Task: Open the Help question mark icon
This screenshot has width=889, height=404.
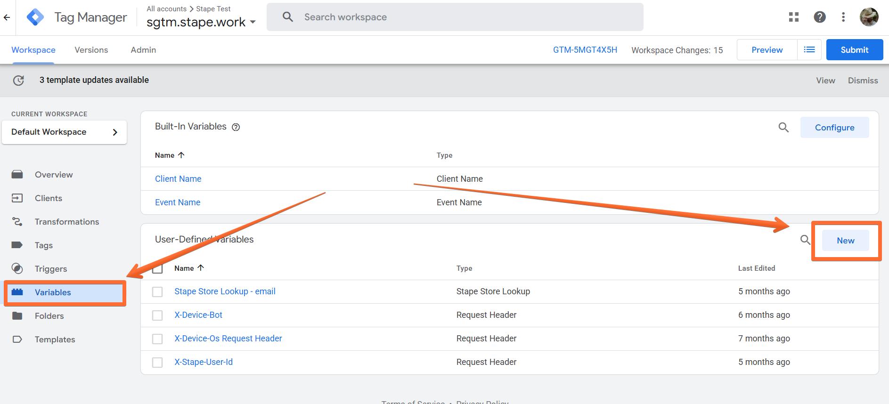Action: (820, 17)
